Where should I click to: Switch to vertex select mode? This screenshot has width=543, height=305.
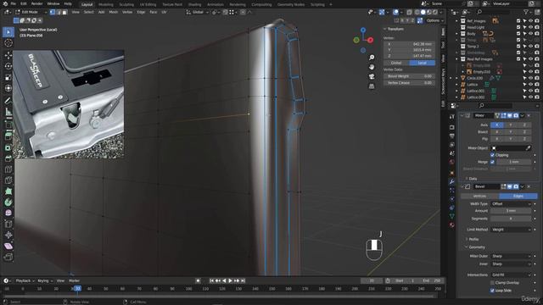point(53,12)
